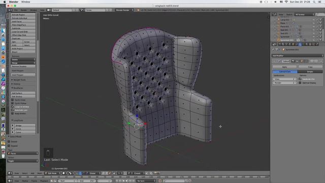
Task: Click Loop Cut and Slide
Action: (23, 32)
